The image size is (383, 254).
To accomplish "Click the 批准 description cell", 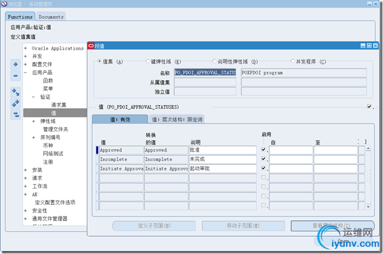I will tap(223, 150).
